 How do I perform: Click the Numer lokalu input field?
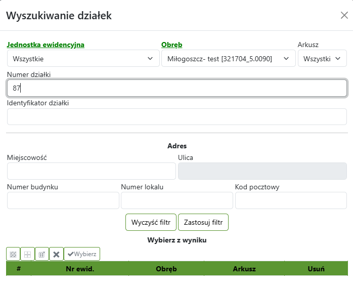[176, 200]
